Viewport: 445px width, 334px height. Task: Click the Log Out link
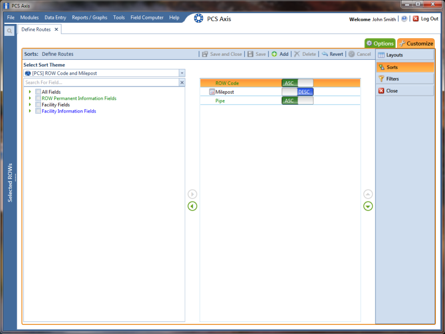pos(430,19)
